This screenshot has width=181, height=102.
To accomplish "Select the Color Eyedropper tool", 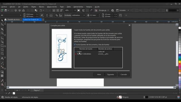I will point(2,81).
